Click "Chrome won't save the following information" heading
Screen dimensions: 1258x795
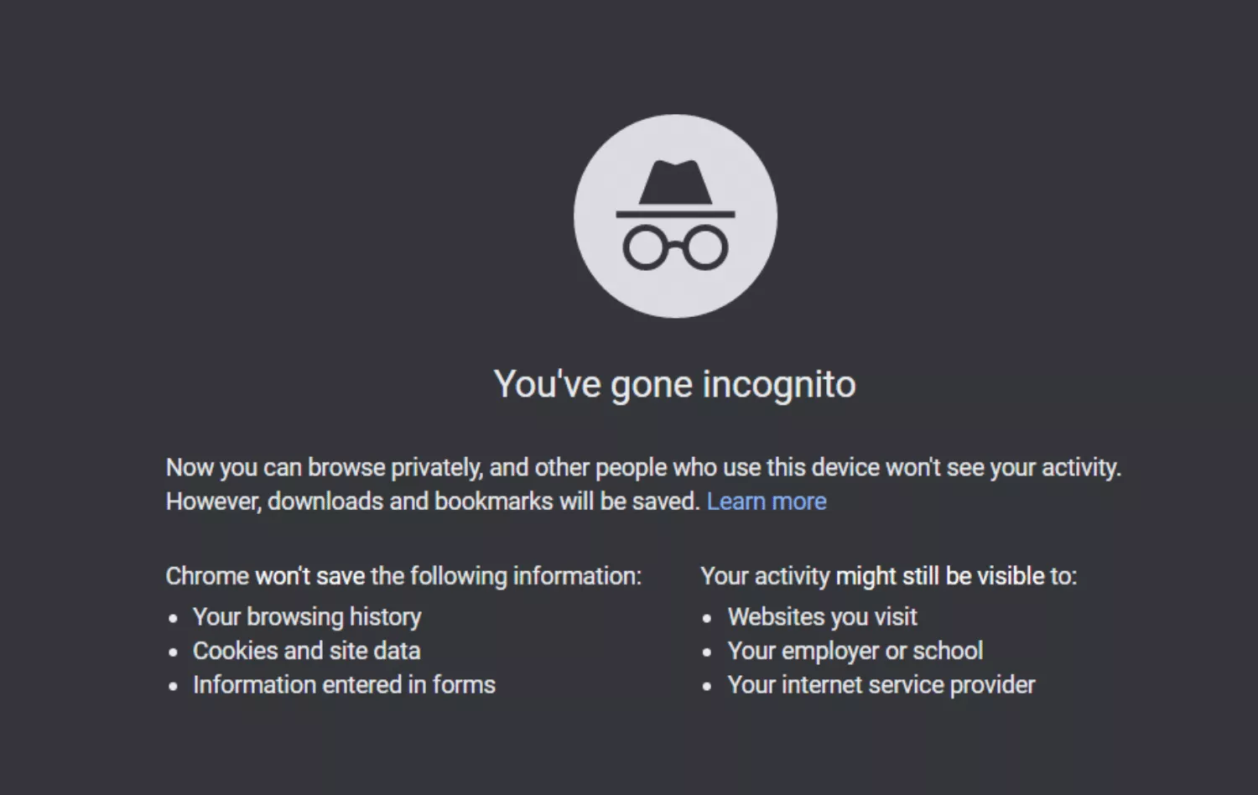403,576
